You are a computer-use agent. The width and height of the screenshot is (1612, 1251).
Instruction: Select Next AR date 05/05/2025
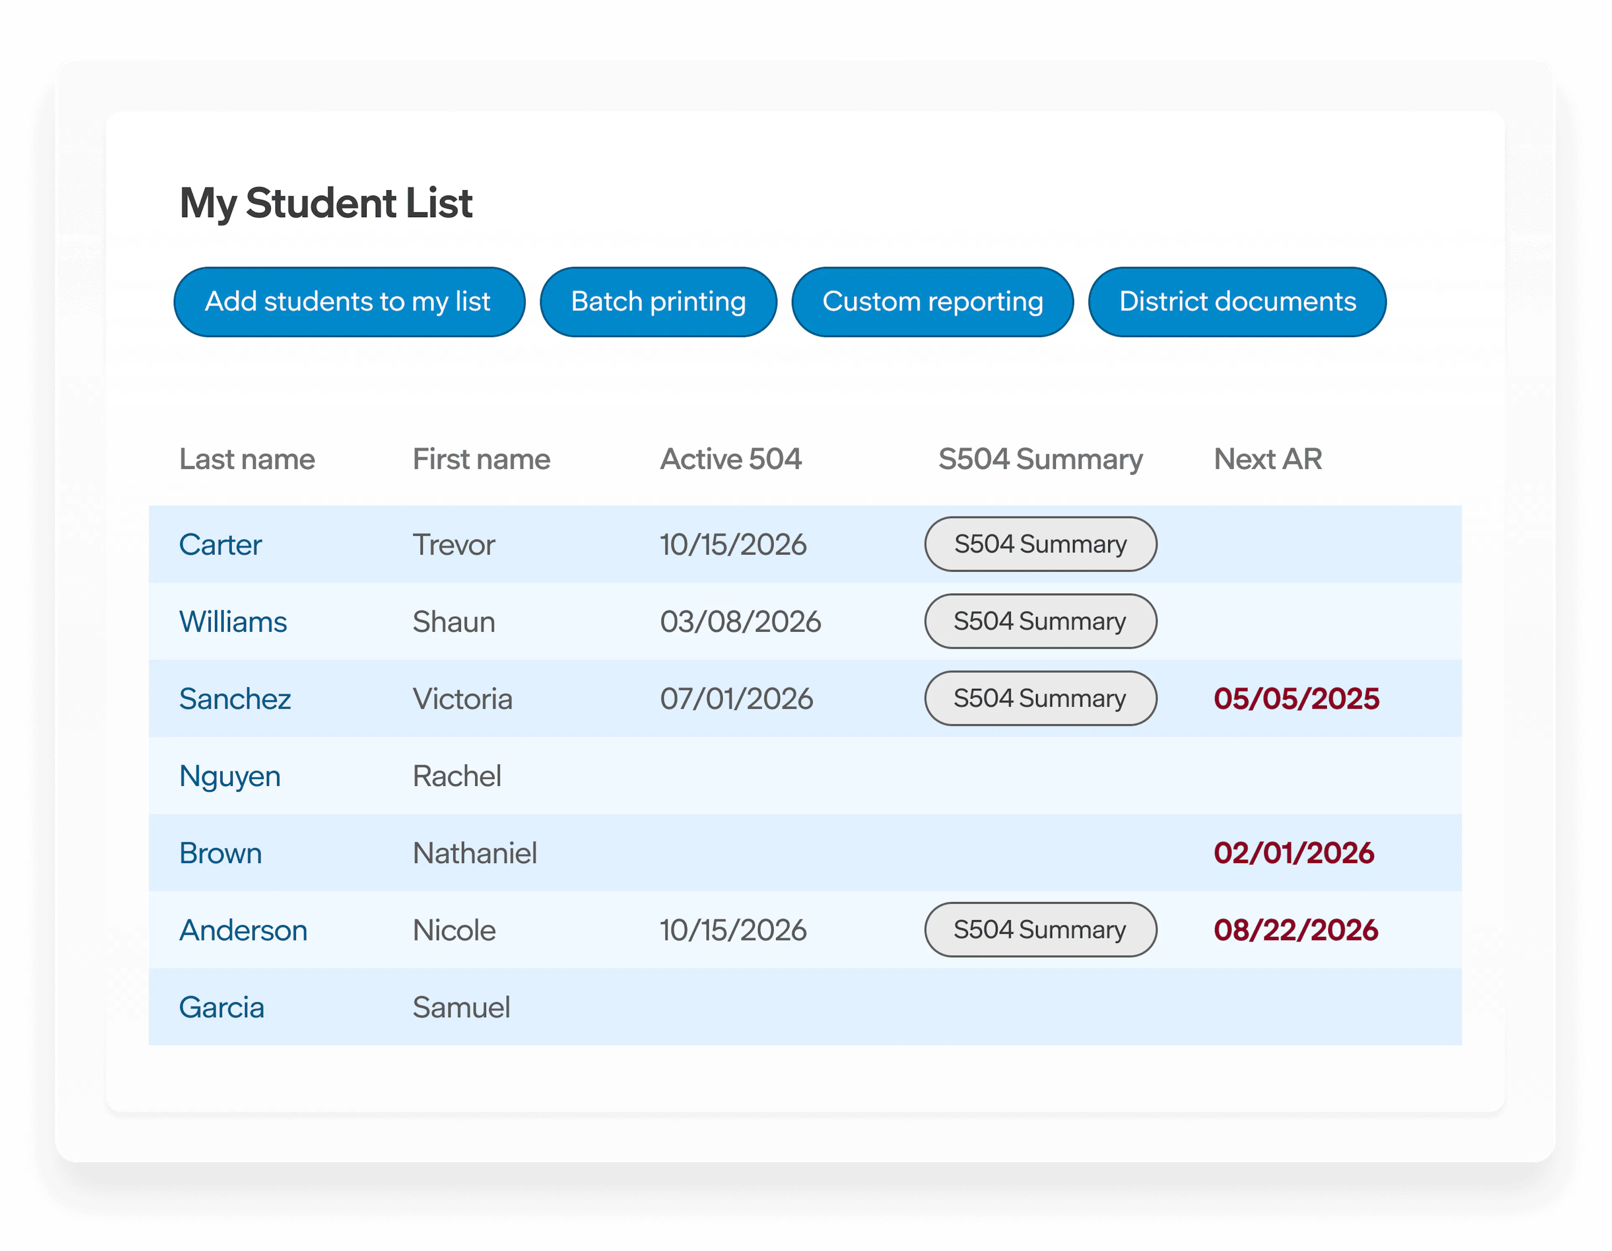[1296, 699]
